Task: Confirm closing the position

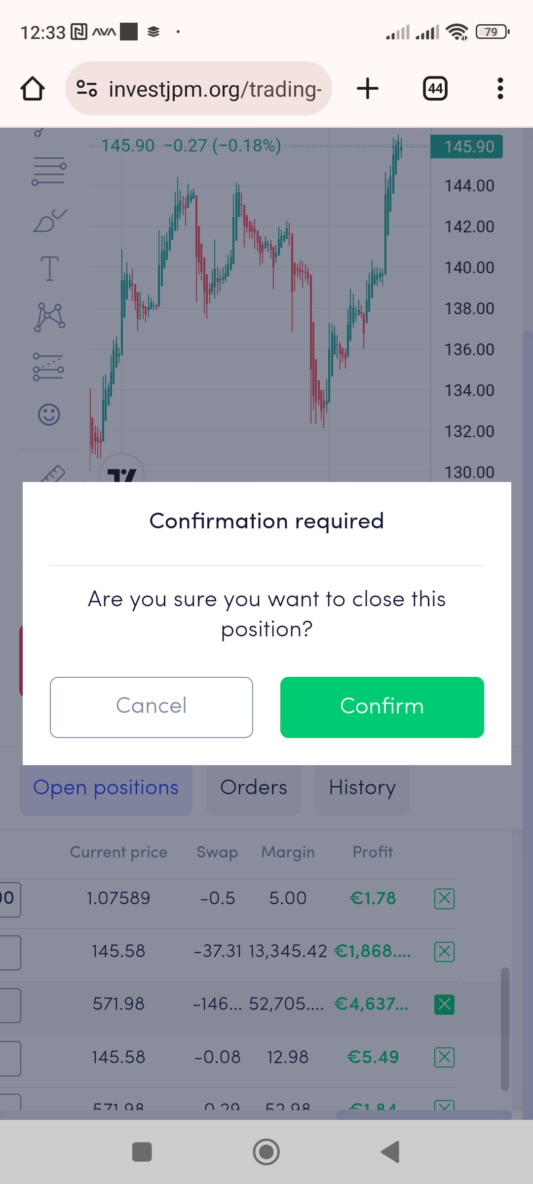Action: pos(381,707)
